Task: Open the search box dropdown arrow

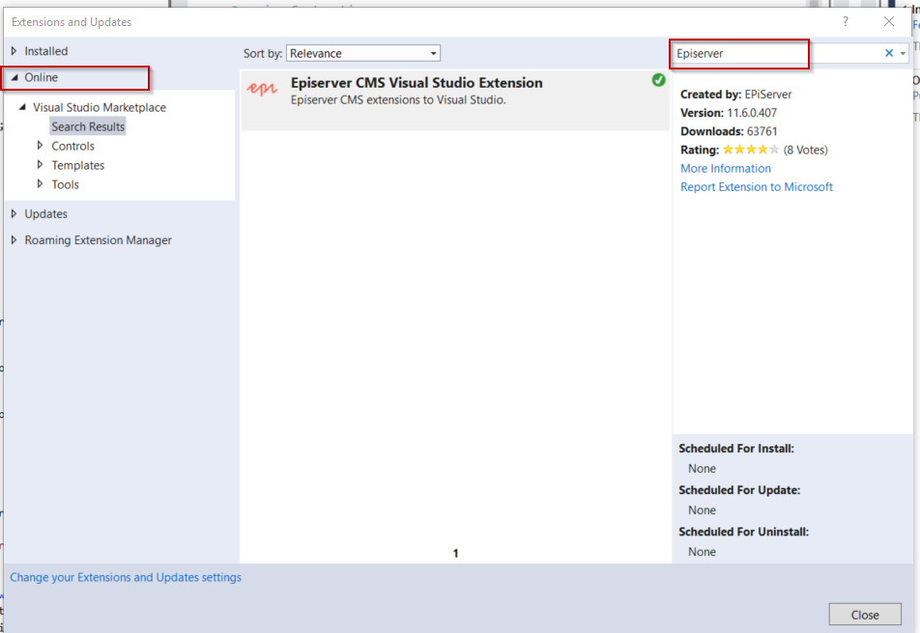Action: tap(903, 53)
